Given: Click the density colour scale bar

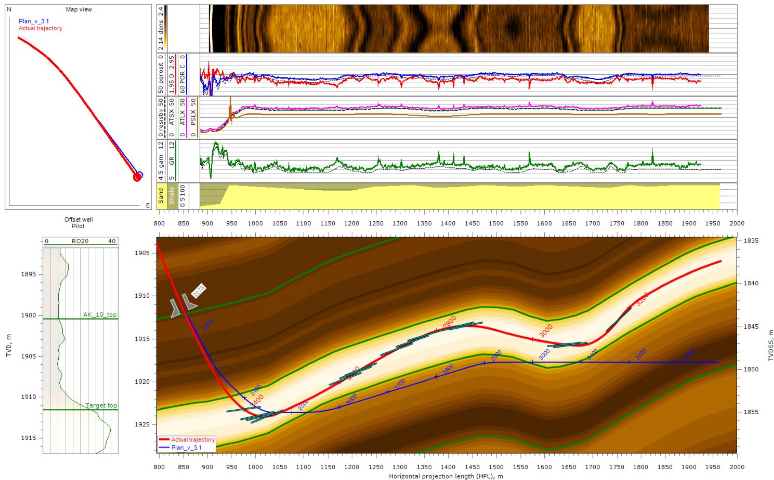Looking at the screenshot, I should 166,29.
